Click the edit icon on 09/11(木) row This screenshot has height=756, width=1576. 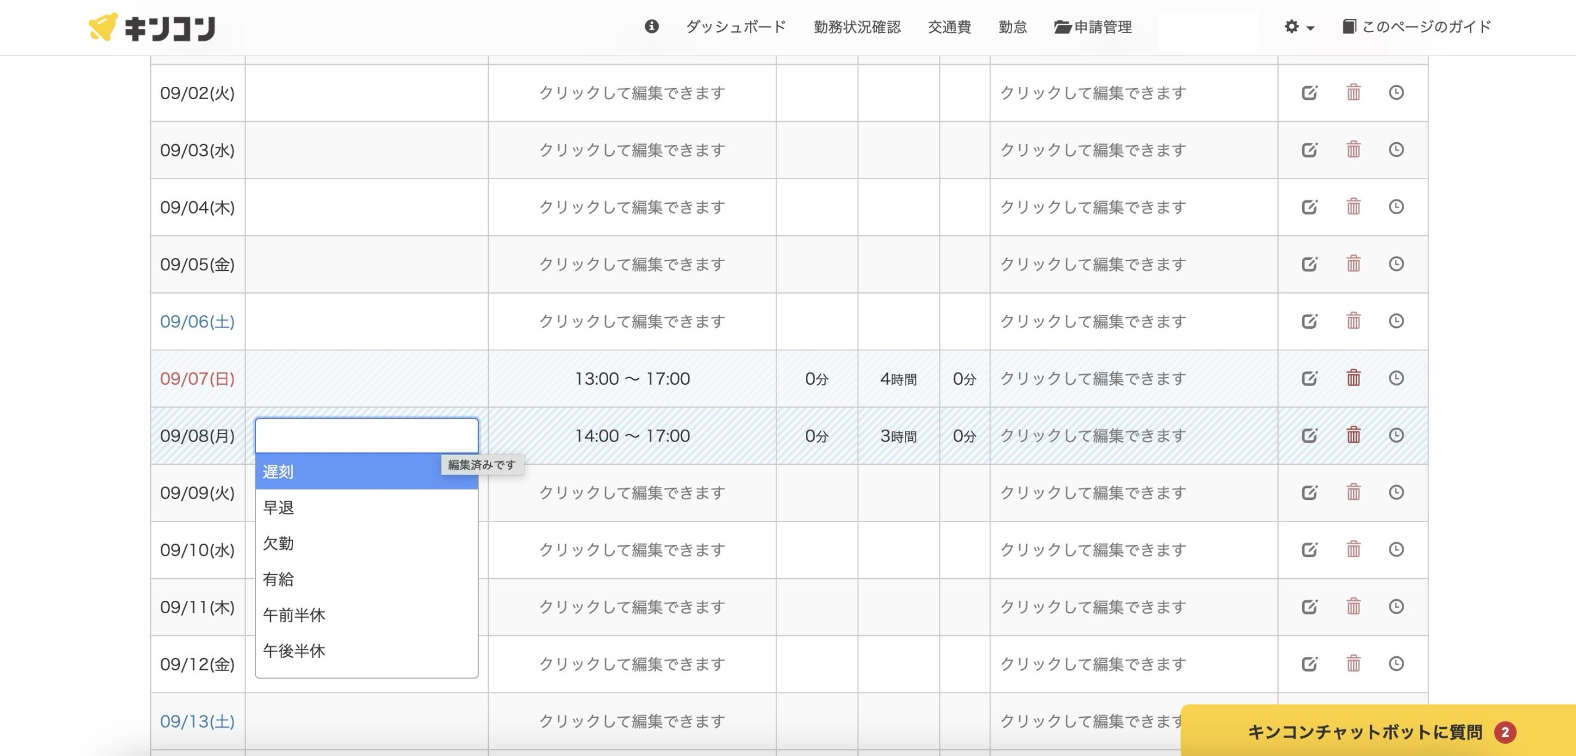1309,607
